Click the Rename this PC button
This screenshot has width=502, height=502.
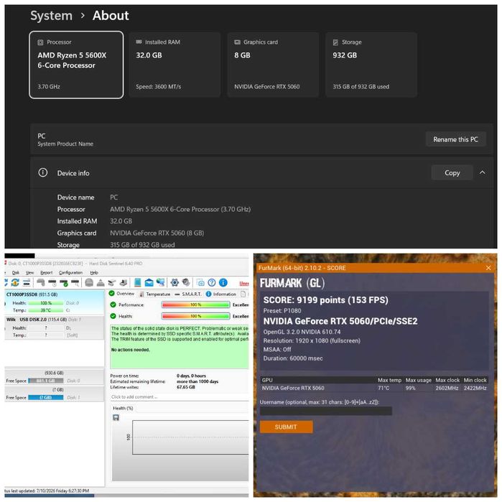(455, 139)
